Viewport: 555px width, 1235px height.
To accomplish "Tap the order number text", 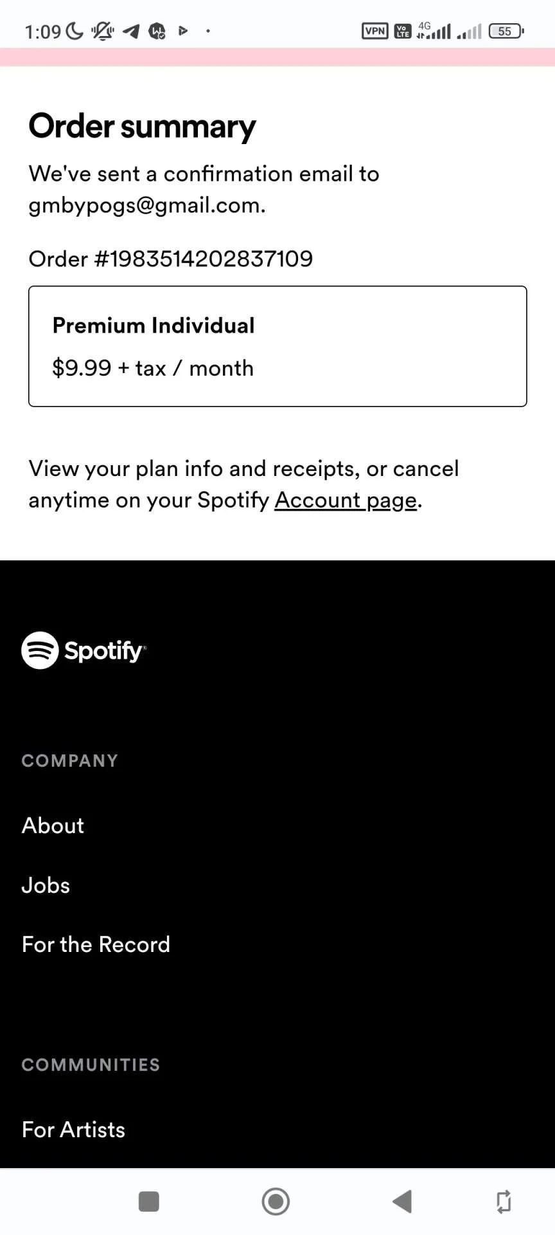I will tap(171, 259).
